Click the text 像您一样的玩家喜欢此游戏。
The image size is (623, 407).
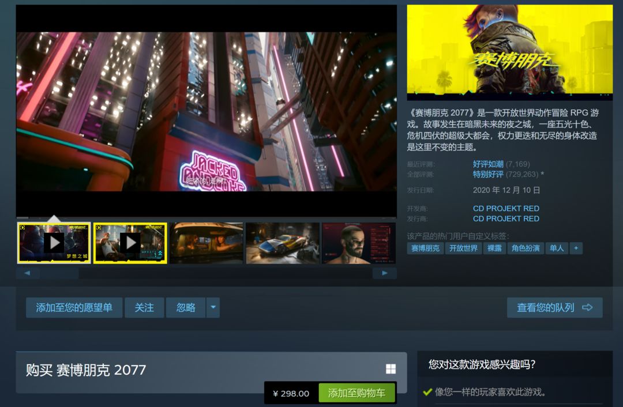[490, 393]
